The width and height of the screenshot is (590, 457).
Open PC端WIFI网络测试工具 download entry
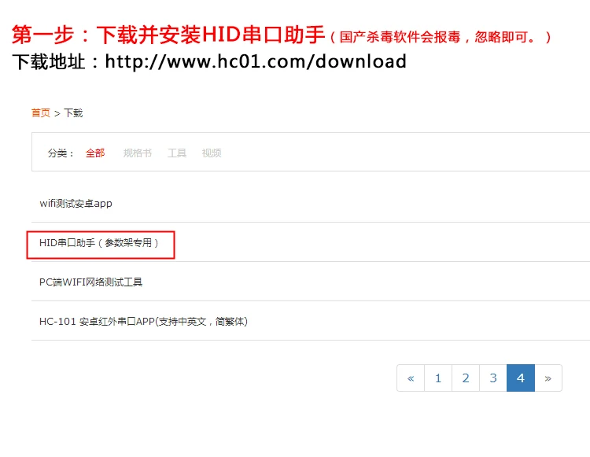pyautogui.click(x=90, y=282)
